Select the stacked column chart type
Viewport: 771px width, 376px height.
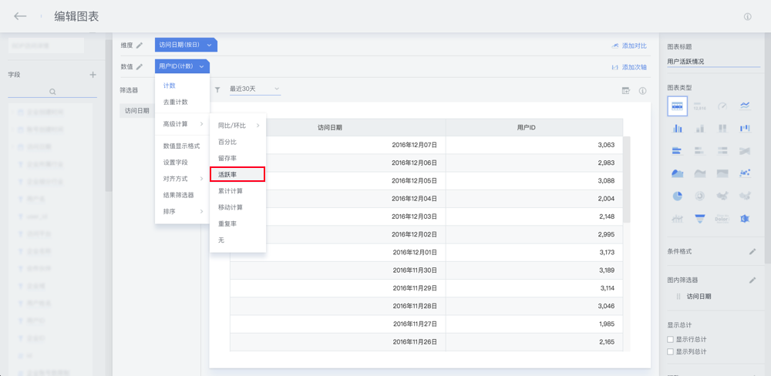point(699,128)
